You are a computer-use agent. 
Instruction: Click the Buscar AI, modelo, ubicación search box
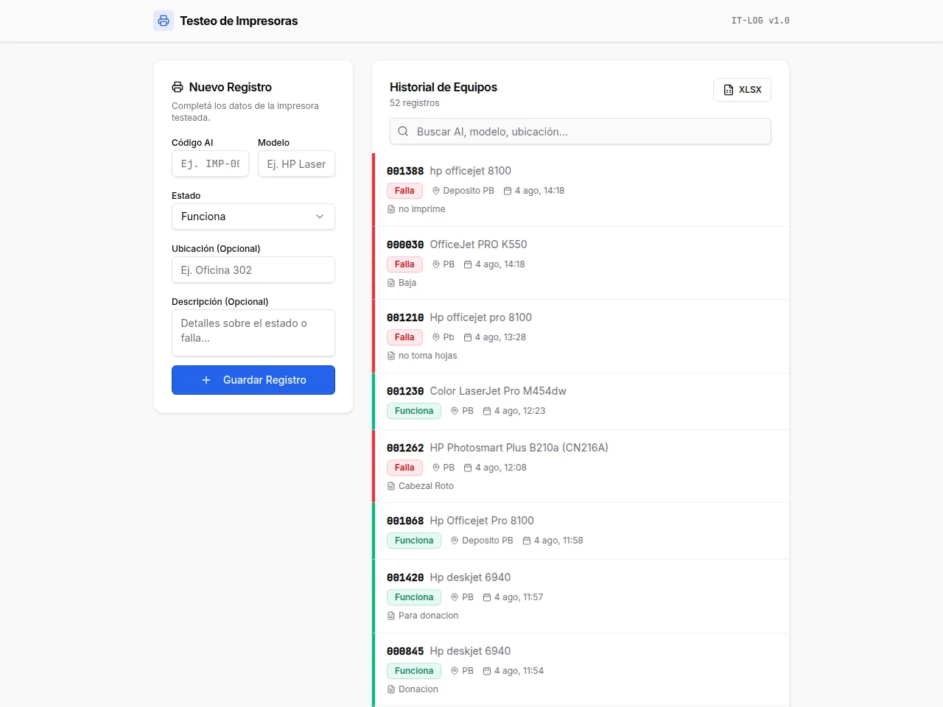[581, 131]
